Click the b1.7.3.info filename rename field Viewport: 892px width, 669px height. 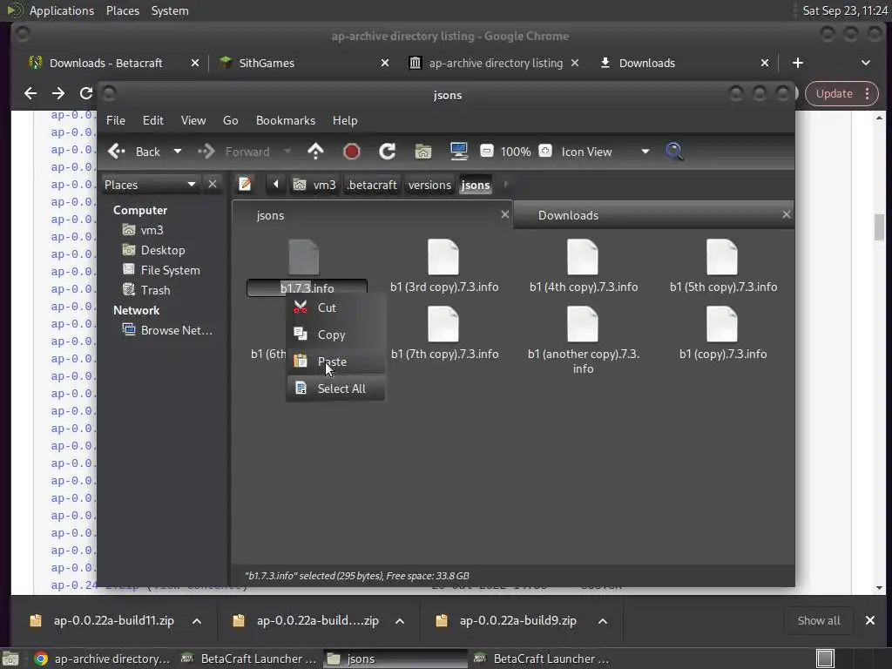[x=307, y=287]
